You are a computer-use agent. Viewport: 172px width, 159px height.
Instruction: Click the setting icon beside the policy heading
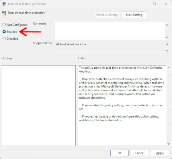click(4, 13)
